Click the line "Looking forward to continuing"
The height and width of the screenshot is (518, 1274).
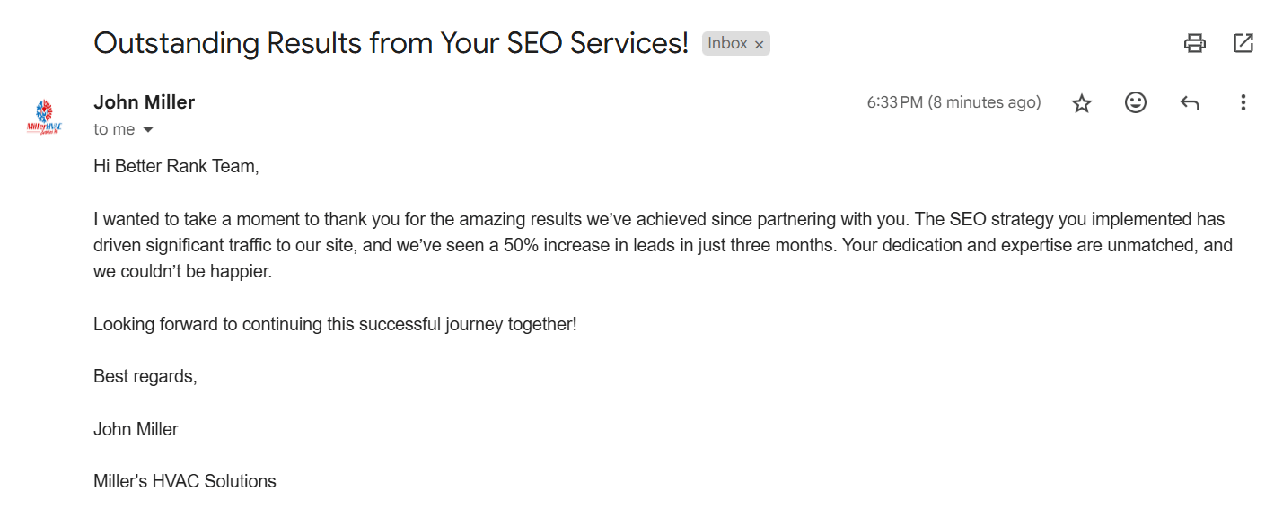point(335,324)
